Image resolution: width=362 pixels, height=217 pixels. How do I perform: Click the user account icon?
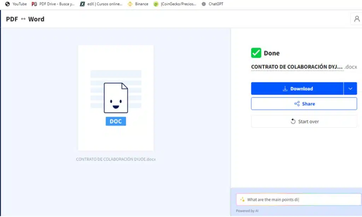click(356, 19)
